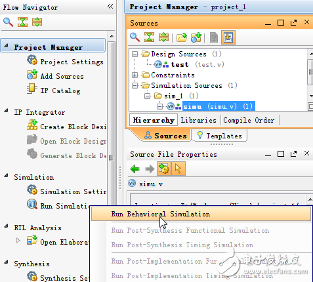Toggle the properties gear button in properties toolbar

point(164,169)
